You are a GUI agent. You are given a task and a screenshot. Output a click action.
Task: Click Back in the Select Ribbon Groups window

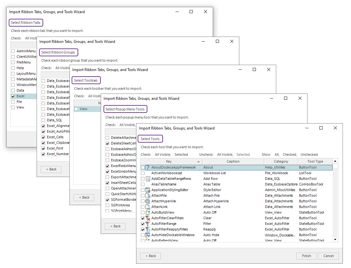click(51, 169)
